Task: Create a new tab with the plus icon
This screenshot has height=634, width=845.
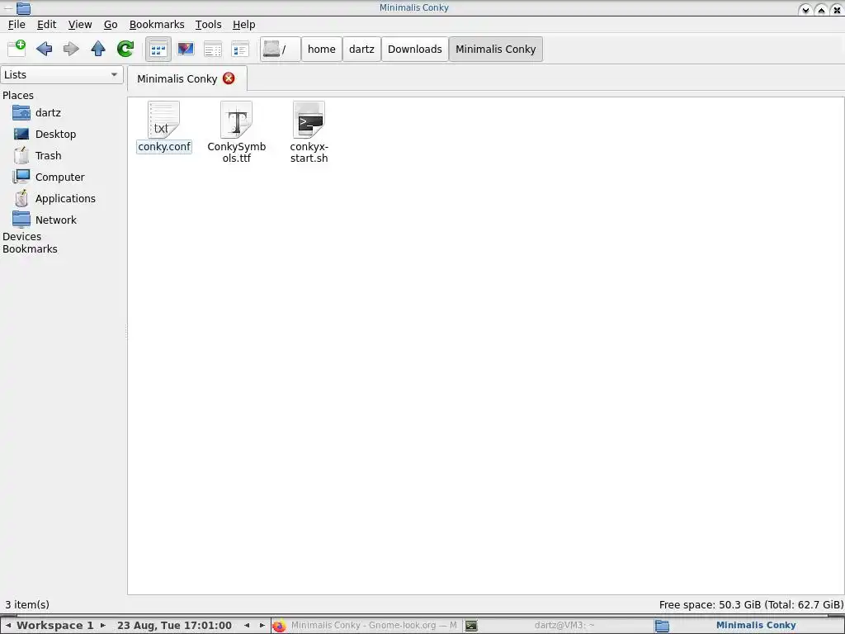Action: tap(17, 49)
